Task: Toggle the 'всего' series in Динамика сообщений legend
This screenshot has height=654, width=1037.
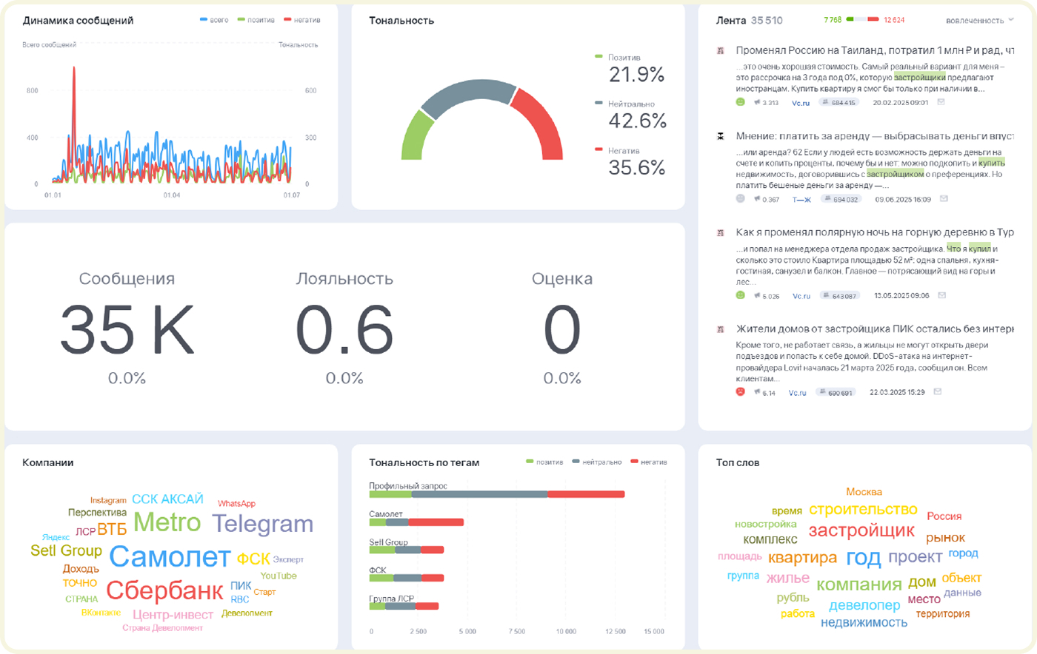Action: pos(214,20)
